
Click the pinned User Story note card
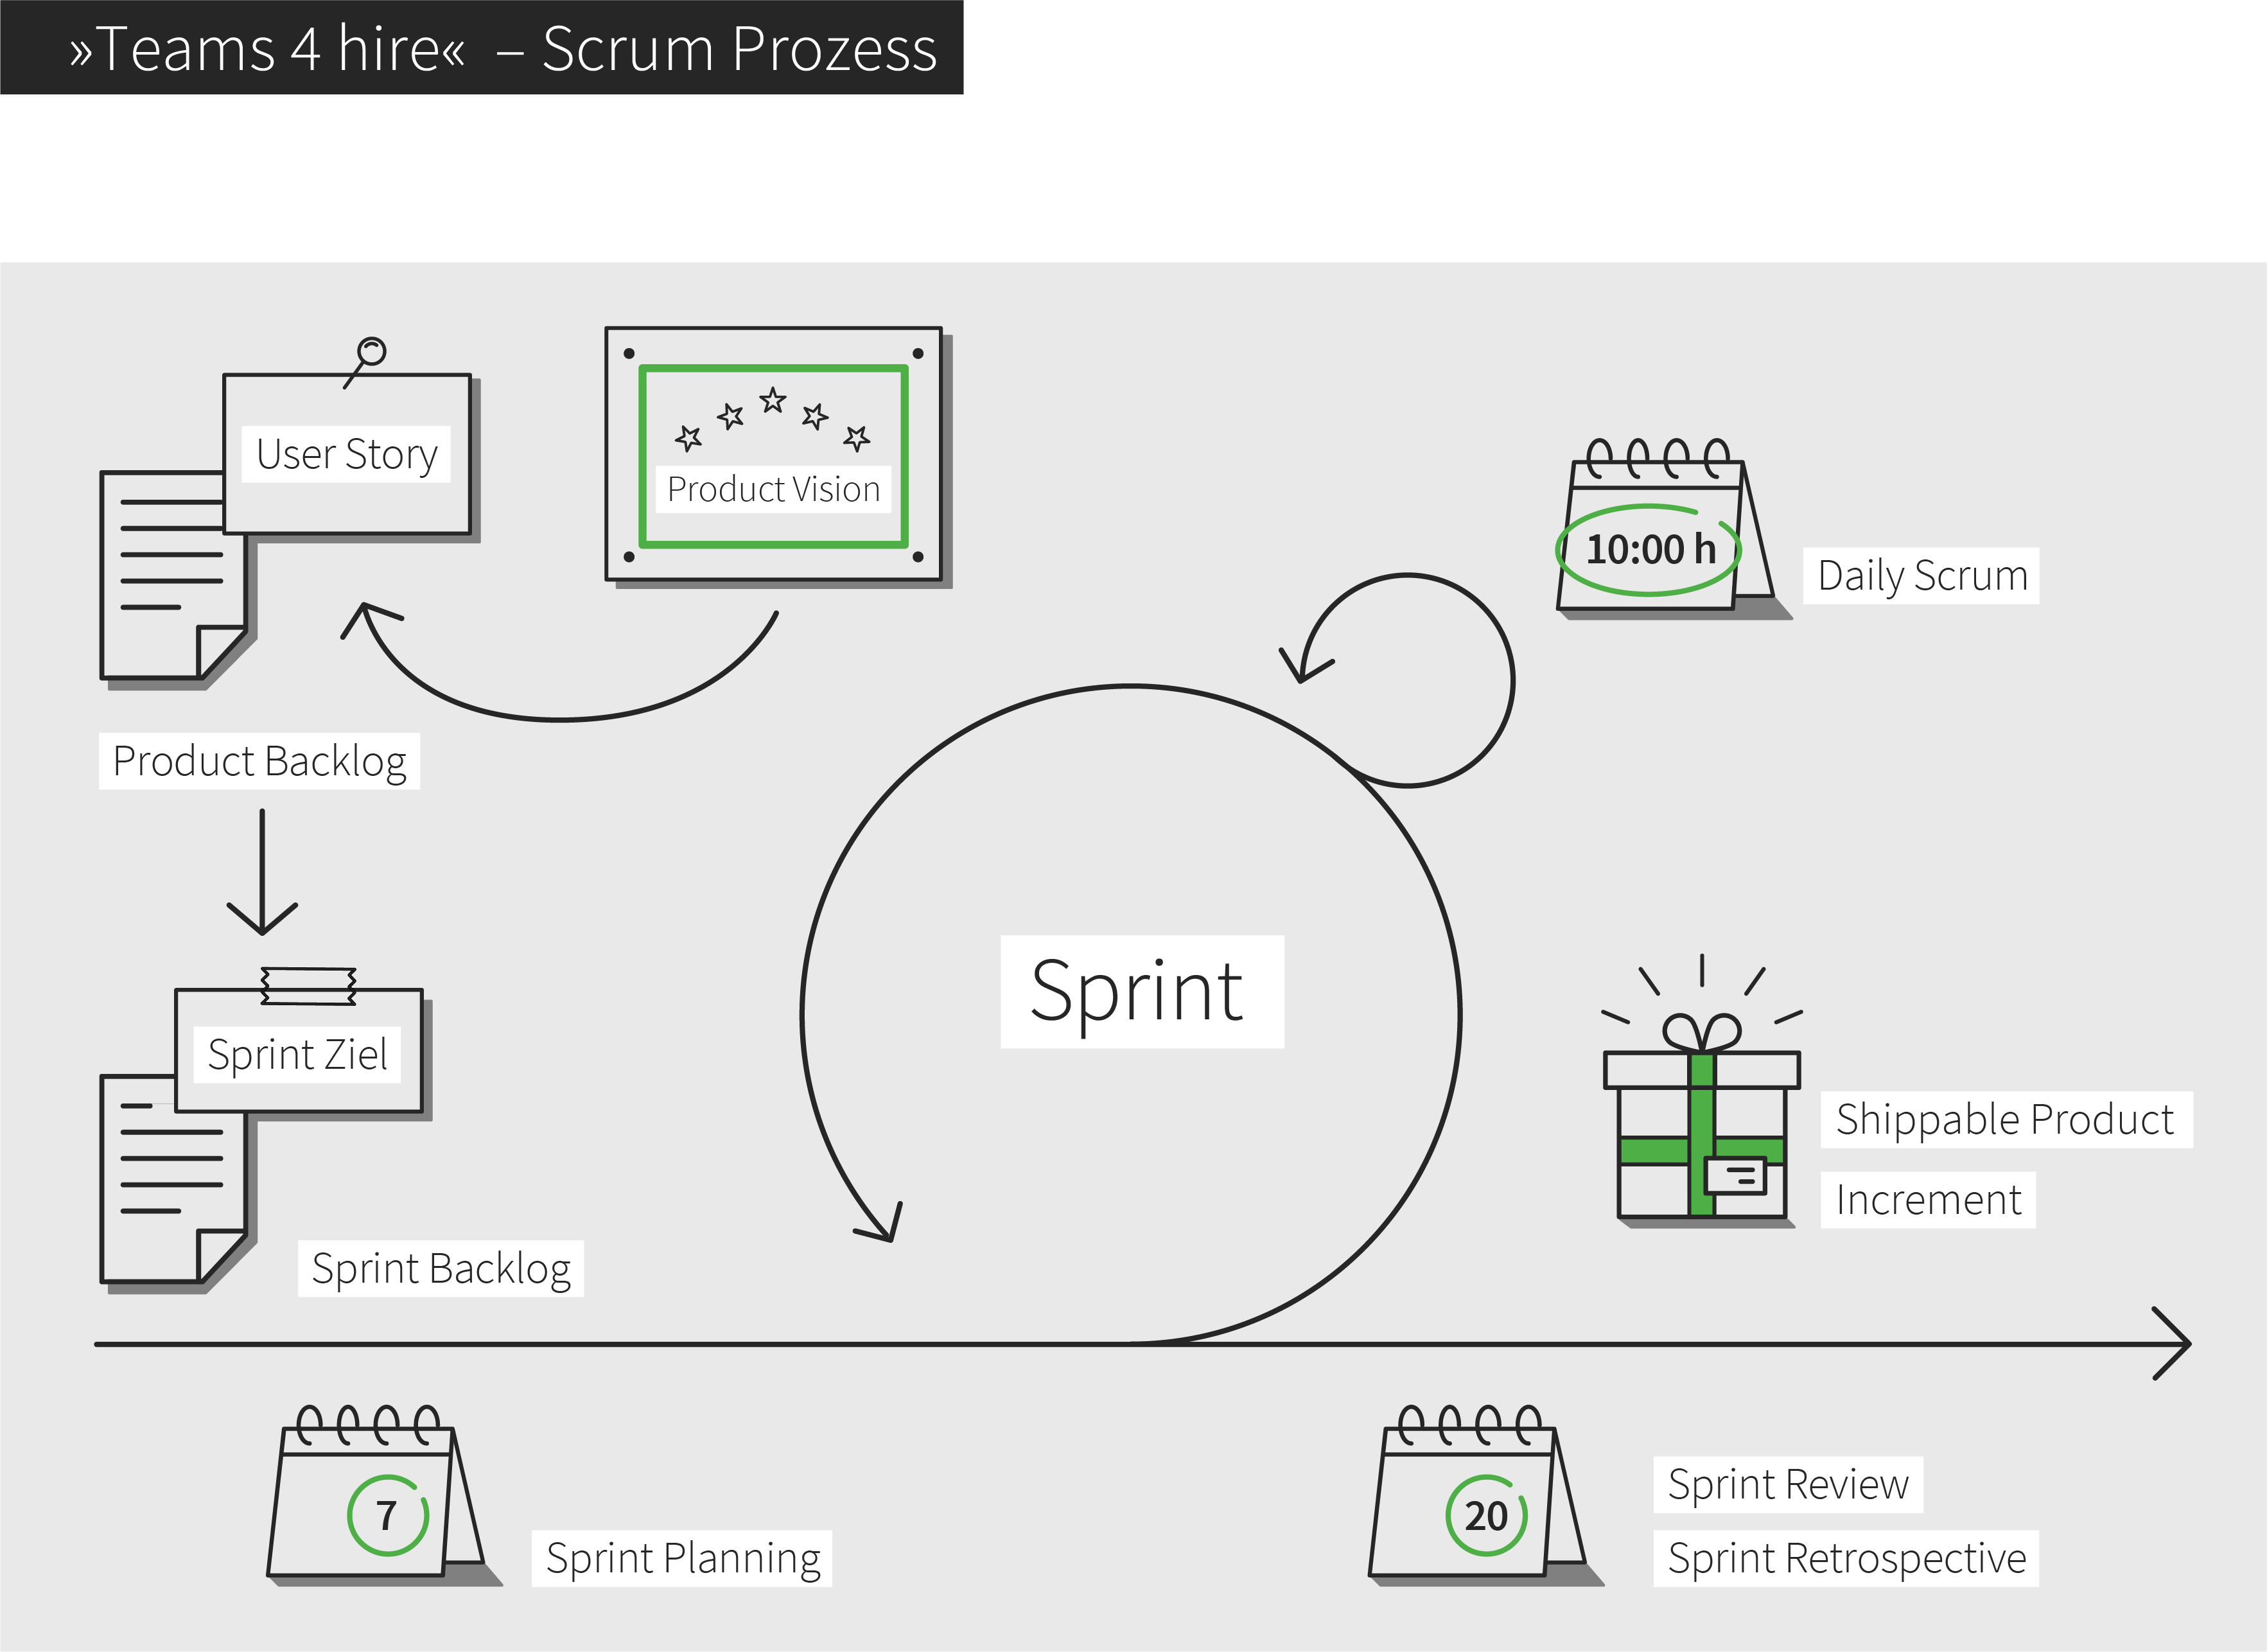click(347, 455)
